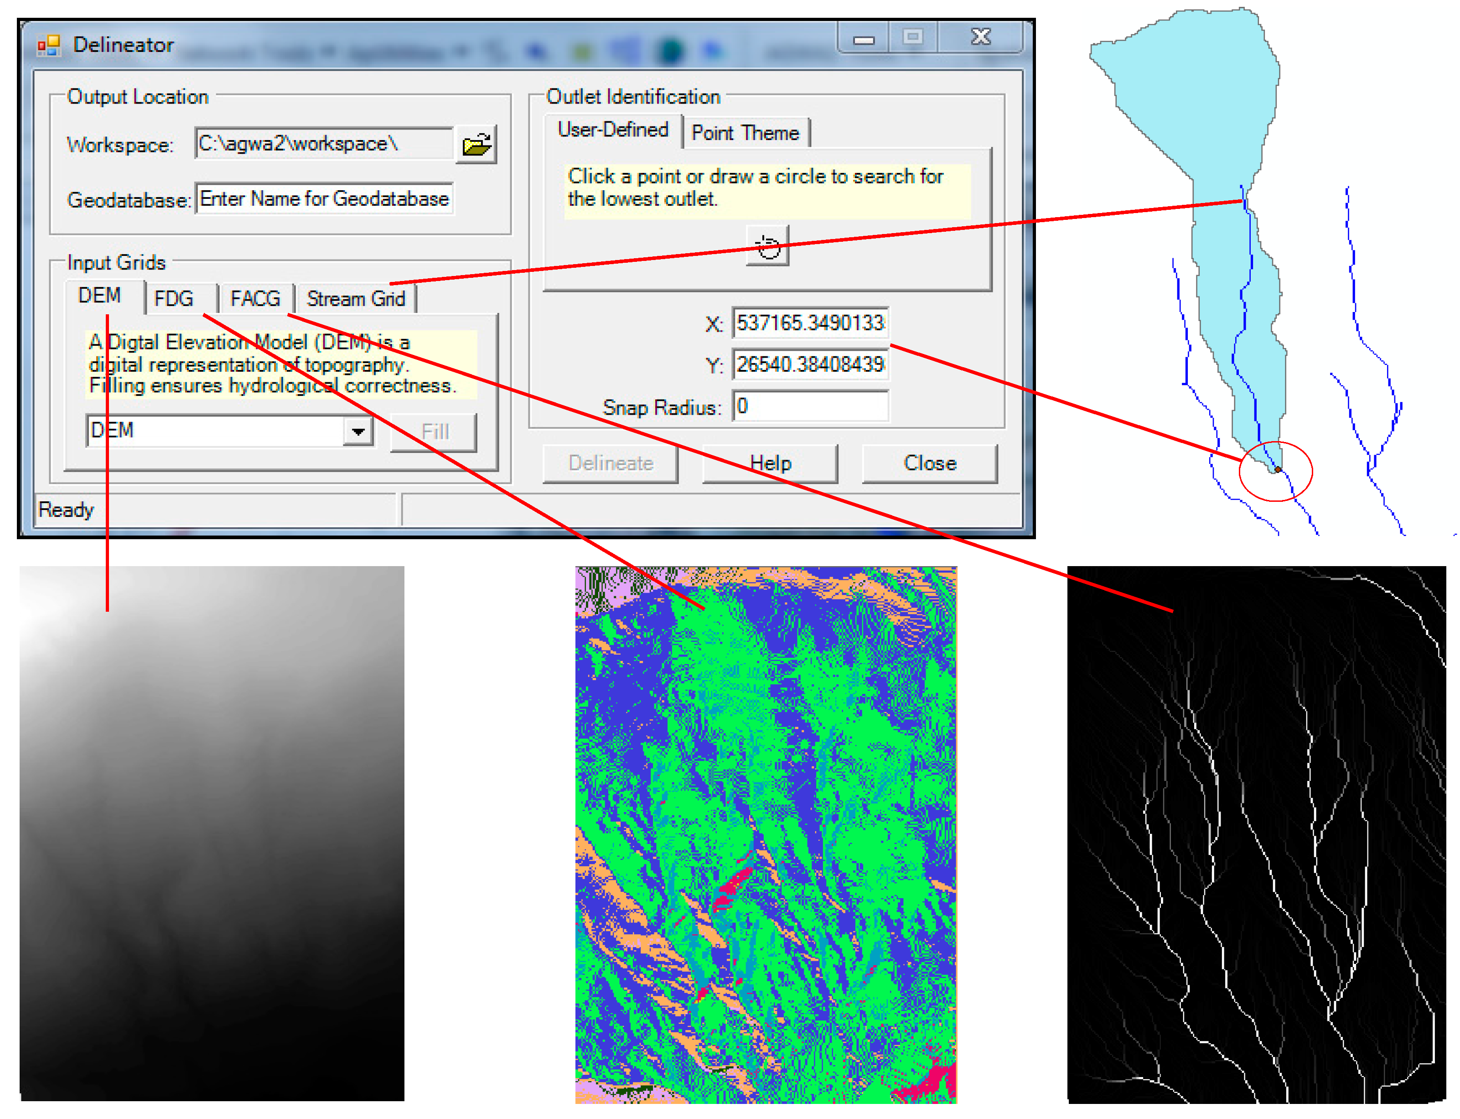
Task: Switch to the Point Theme tab
Action: [745, 133]
